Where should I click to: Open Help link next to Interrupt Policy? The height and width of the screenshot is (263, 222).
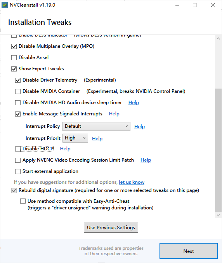pos(140,127)
